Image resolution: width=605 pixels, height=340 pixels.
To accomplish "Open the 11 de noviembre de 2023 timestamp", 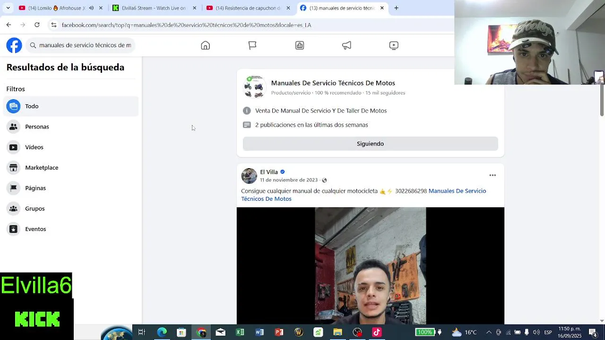I will (x=289, y=180).
